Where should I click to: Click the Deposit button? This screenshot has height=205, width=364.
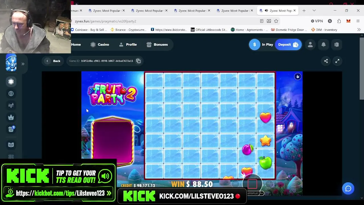click(288, 44)
